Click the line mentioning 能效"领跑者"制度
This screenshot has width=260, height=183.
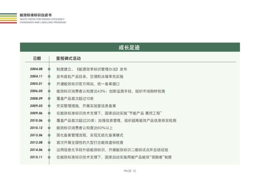(114, 157)
